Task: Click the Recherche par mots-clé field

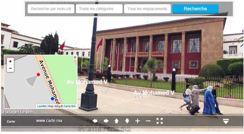Action: 51,9
